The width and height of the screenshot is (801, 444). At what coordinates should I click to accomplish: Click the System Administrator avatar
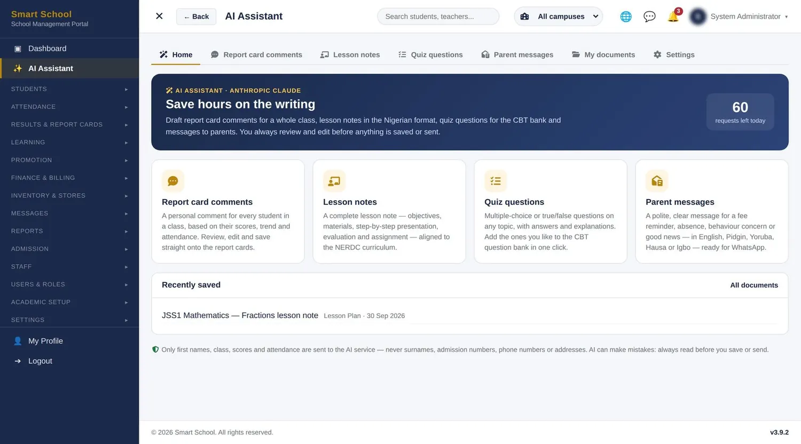698,17
